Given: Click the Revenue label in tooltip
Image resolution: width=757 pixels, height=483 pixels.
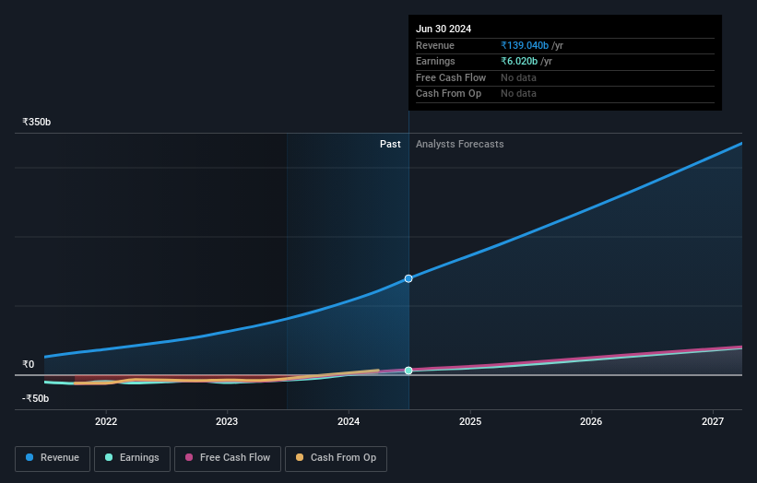Looking at the screenshot, I should (435, 45).
